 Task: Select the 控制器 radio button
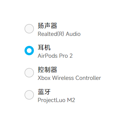point(29,73)
